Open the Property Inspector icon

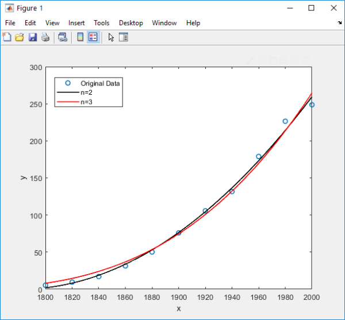(x=124, y=37)
